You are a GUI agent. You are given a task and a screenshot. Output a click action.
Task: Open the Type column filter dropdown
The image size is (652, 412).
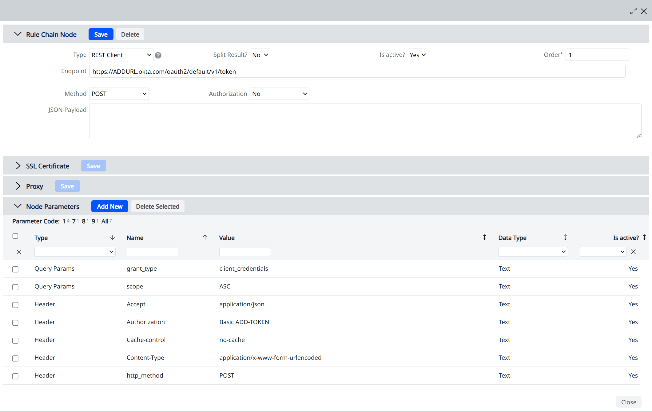(x=75, y=252)
